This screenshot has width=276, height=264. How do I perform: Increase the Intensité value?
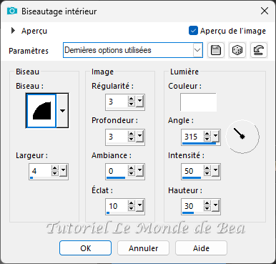click(x=207, y=168)
